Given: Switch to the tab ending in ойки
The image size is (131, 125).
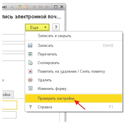Looking at the screenshot, I should pyautogui.click(x=8, y=95).
